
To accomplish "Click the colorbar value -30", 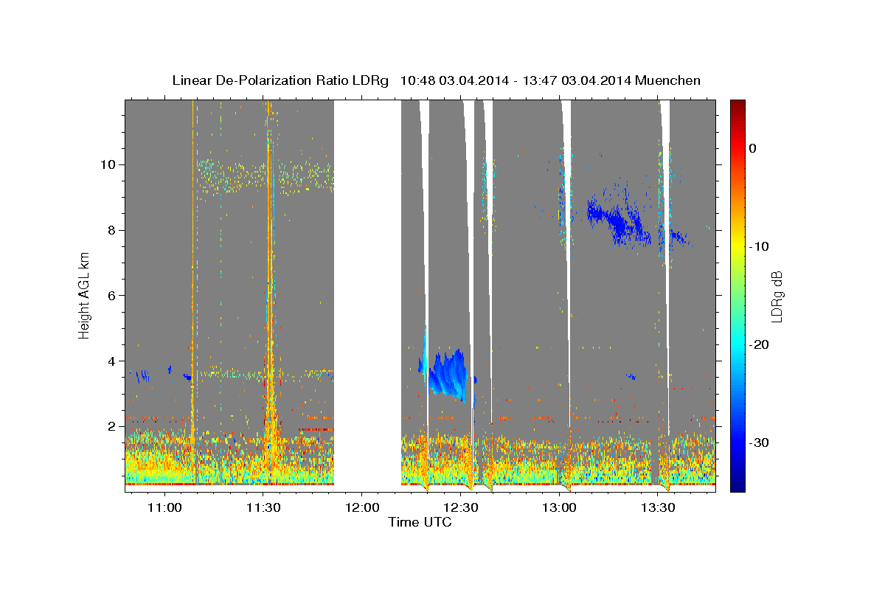I will click(x=759, y=442).
